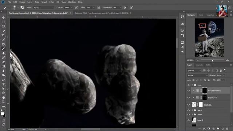The width and height of the screenshot is (233, 131).
Task: Add layer style using the fx icon
Action: [x=204, y=128]
